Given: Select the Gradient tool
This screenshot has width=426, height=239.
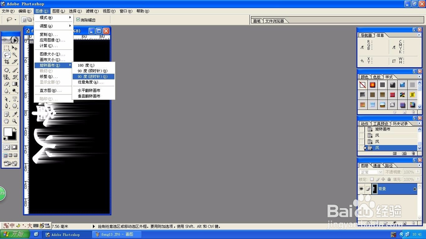Looking at the screenshot, I should 14,84.
